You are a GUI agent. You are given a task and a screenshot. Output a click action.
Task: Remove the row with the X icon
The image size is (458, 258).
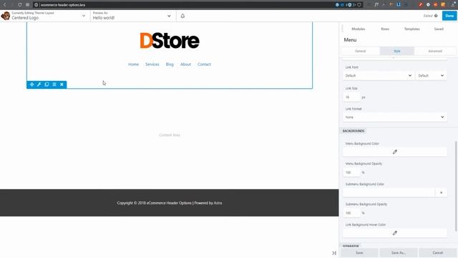(62, 85)
